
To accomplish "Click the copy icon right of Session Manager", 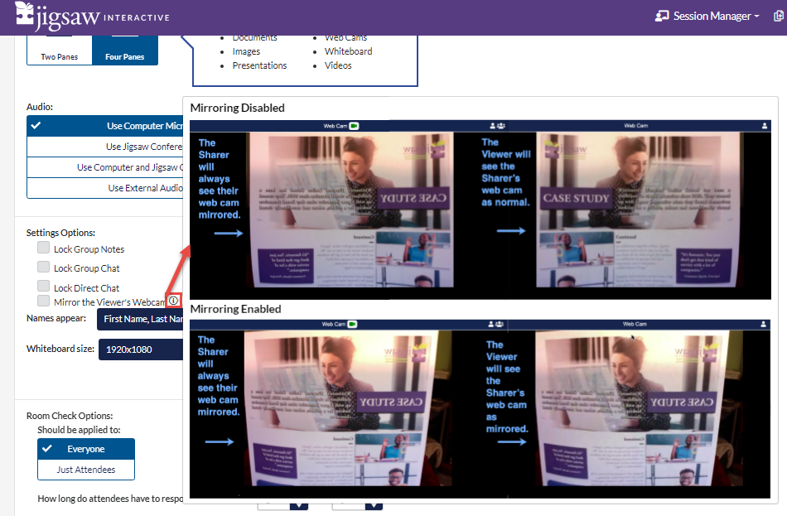I will [x=778, y=16].
